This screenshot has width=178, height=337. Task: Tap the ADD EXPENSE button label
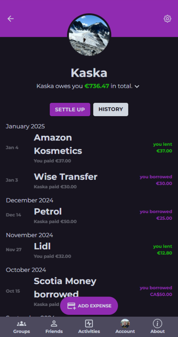tap(95, 306)
